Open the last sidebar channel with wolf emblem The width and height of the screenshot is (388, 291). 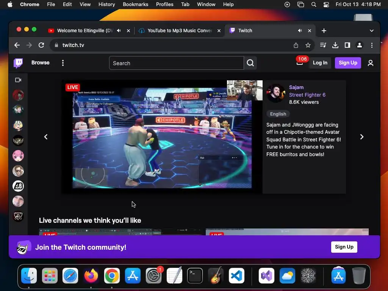click(x=18, y=216)
